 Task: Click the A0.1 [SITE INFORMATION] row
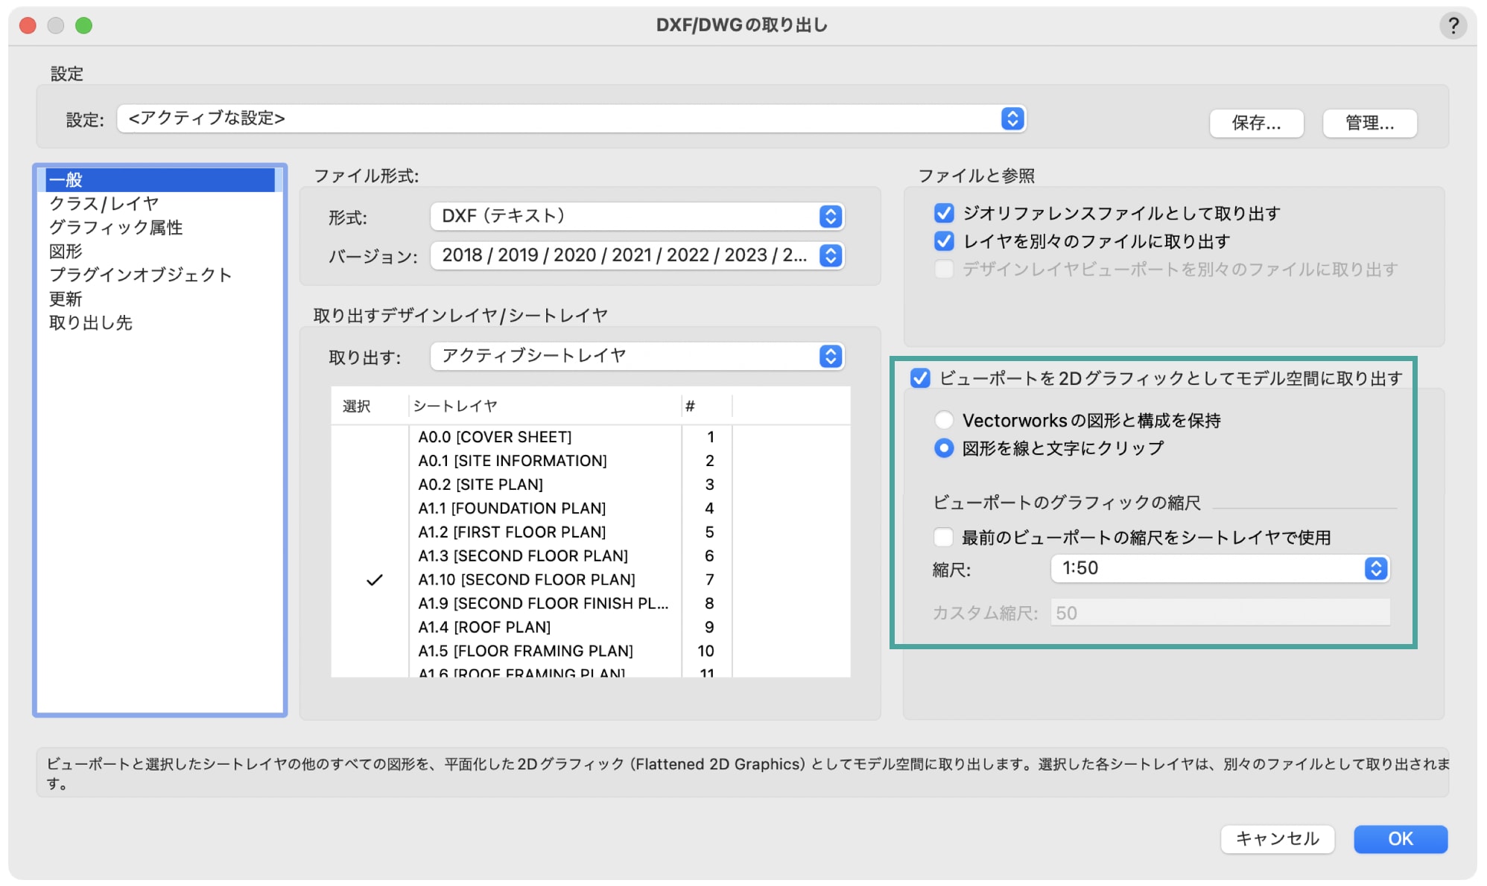[591, 461]
